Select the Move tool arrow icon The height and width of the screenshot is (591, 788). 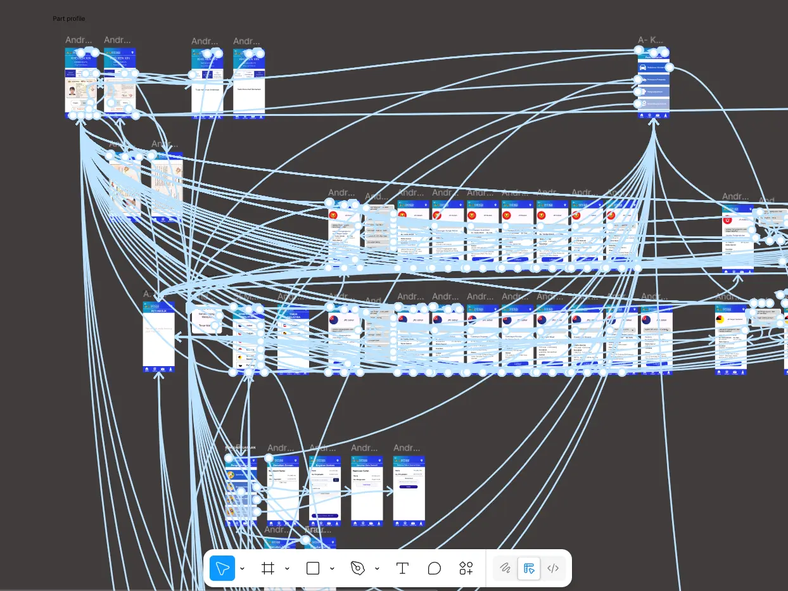tap(222, 568)
